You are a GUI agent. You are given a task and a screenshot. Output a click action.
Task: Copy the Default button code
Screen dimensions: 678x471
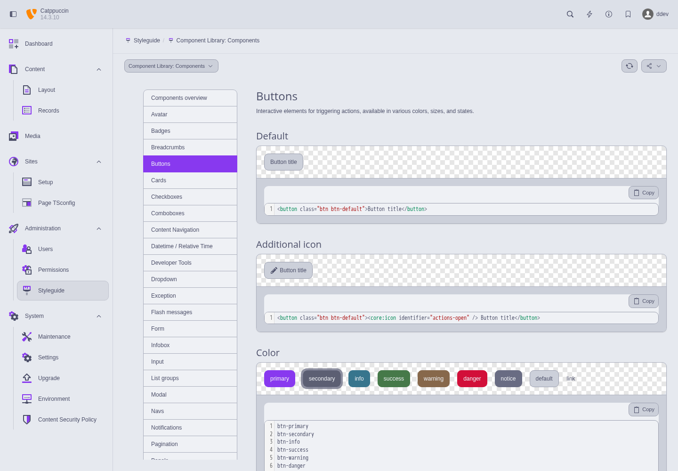pos(644,193)
